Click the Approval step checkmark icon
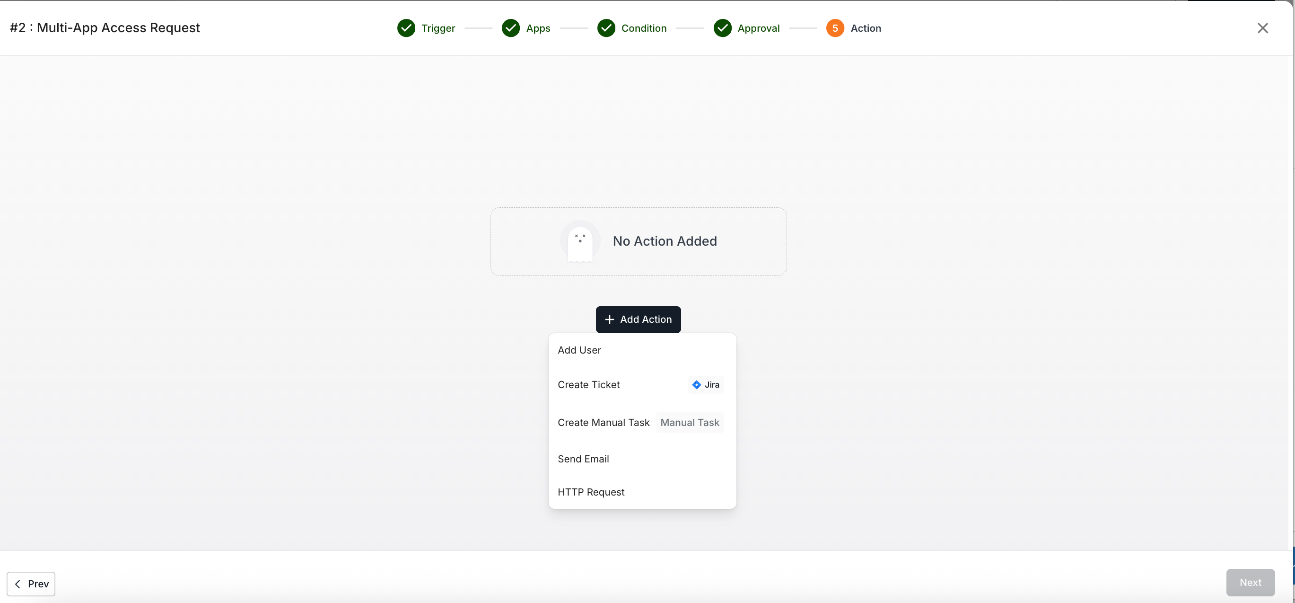The width and height of the screenshot is (1295, 603). click(722, 28)
